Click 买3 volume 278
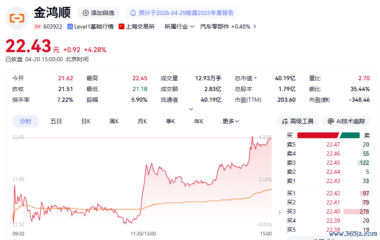380x240 pixels. pyautogui.click(x=364, y=211)
